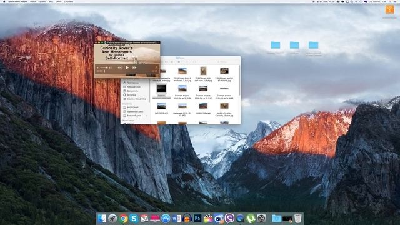Eject the external disk in Finder sidebar
This screenshot has width=400, height=225.
coord(147,116)
